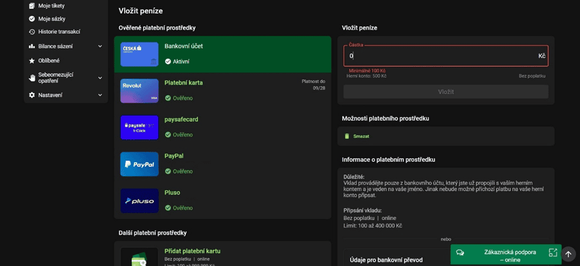This screenshot has height=266, width=580.
Task: Click the paysafecard 1-Click thumbnail
Action: (x=139, y=127)
